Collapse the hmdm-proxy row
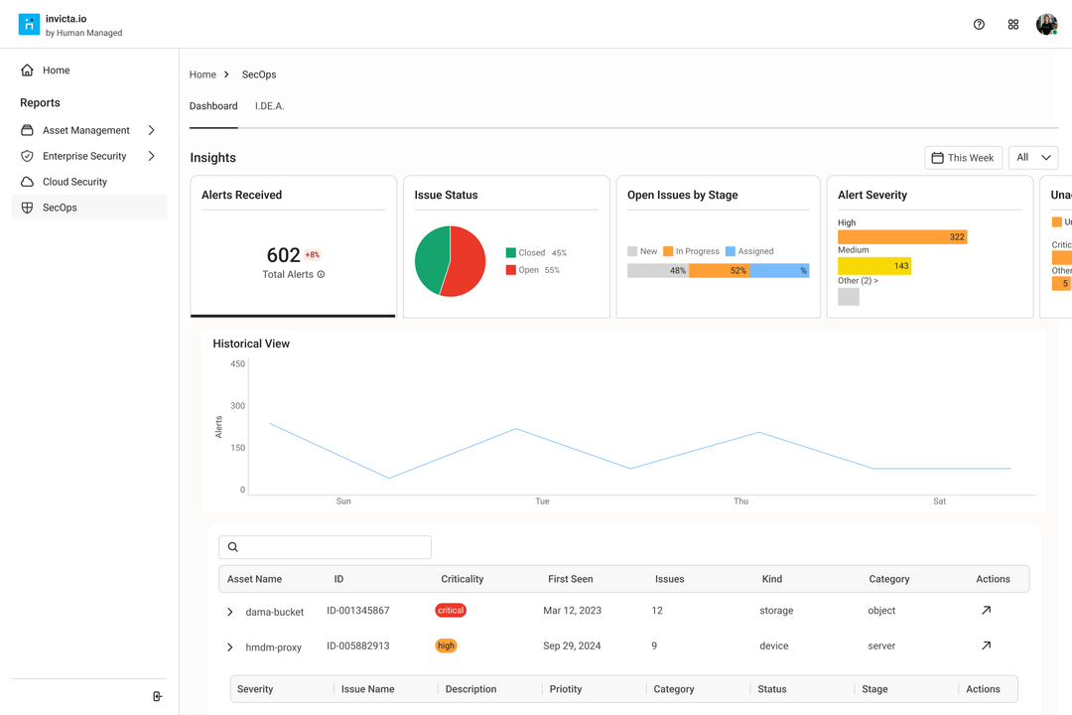 [230, 647]
